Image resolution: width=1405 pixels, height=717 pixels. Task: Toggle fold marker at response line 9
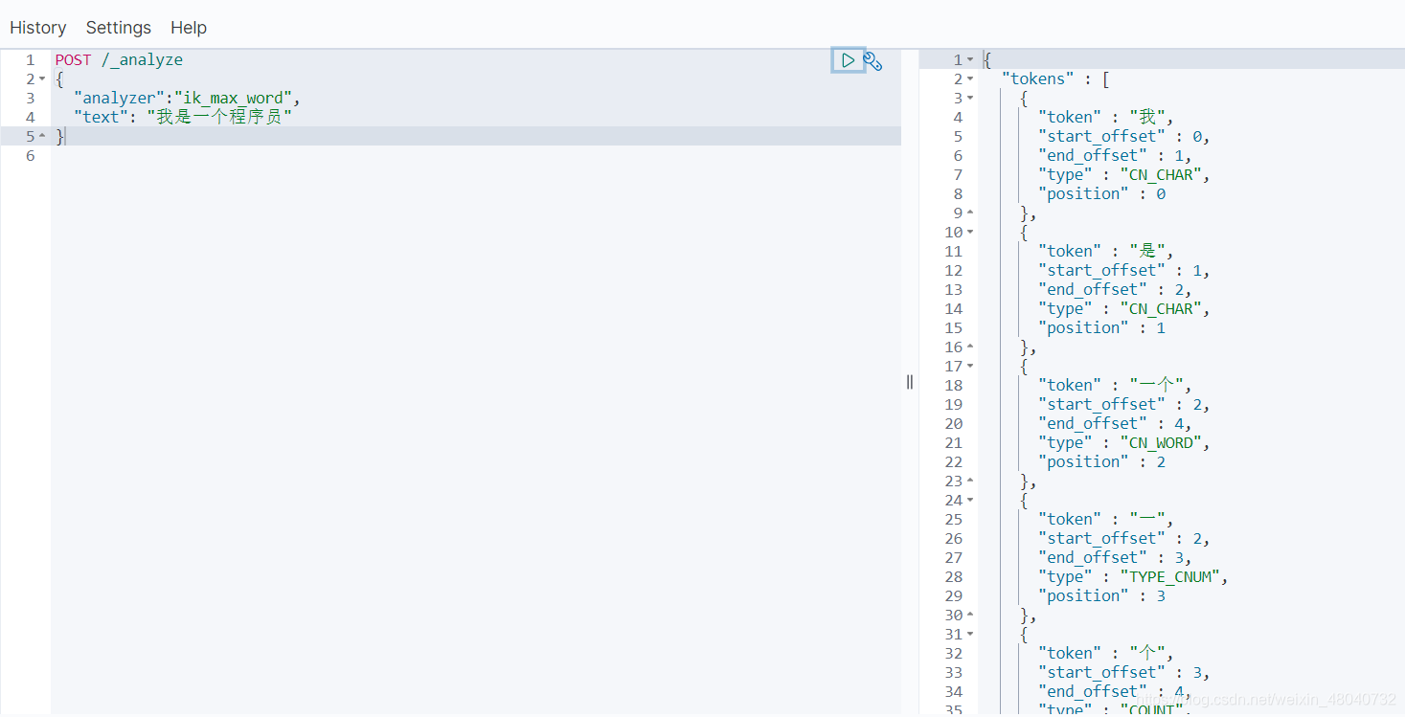[970, 213]
